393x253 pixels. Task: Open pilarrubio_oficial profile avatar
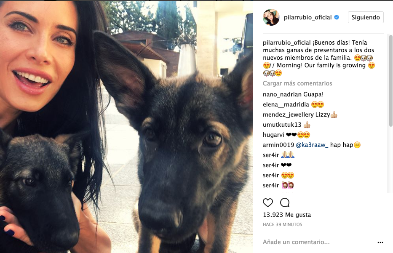[271, 17]
